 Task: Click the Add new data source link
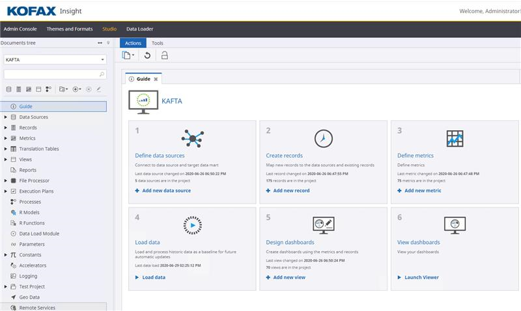click(x=166, y=191)
